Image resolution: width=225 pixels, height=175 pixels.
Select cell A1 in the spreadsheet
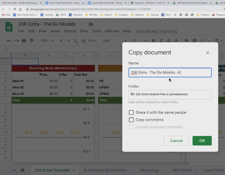click(x=25, y=62)
